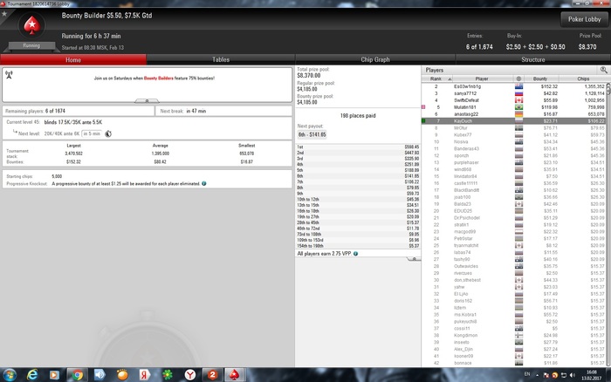This screenshot has width=611, height=382.
Task: Click the system tray volume icon
Action: [x=572, y=375]
